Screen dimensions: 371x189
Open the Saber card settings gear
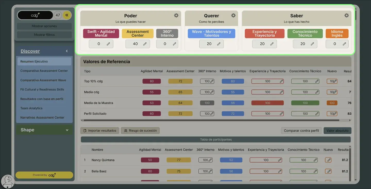tap(347, 15)
